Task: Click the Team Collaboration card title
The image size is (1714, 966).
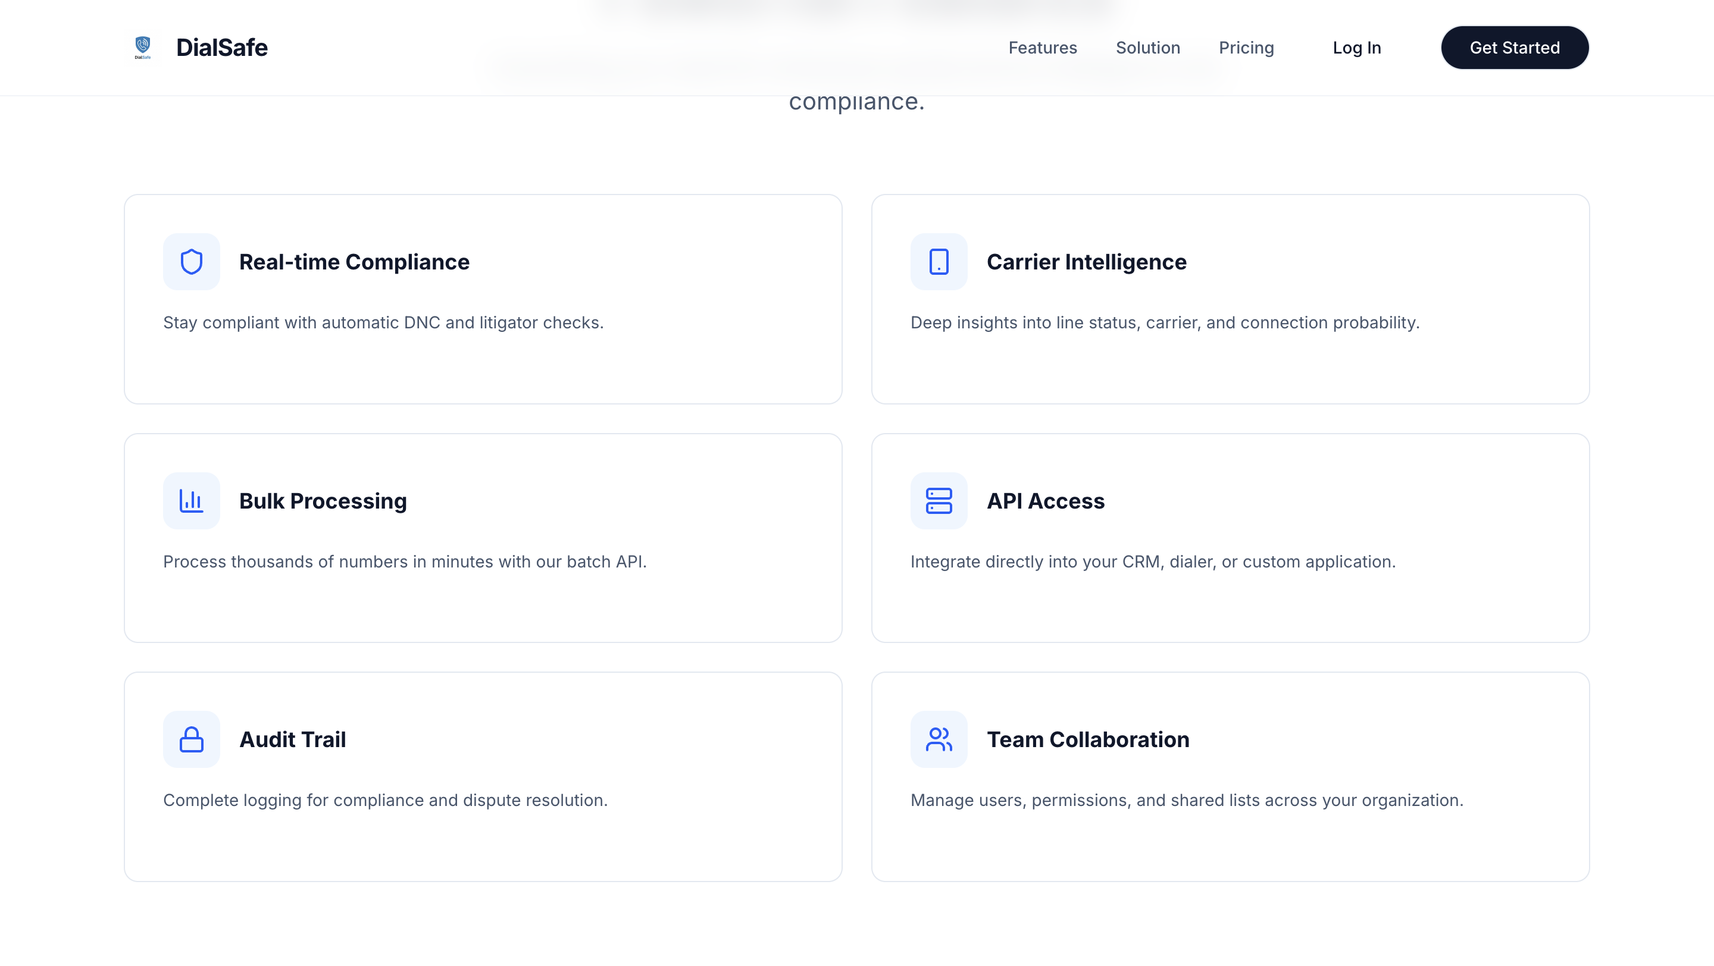Action: click(x=1087, y=739)
